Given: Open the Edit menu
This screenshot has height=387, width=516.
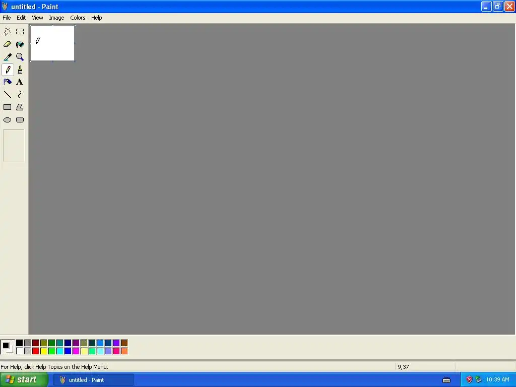Looking at the screenshot, I should click(21, 18).
